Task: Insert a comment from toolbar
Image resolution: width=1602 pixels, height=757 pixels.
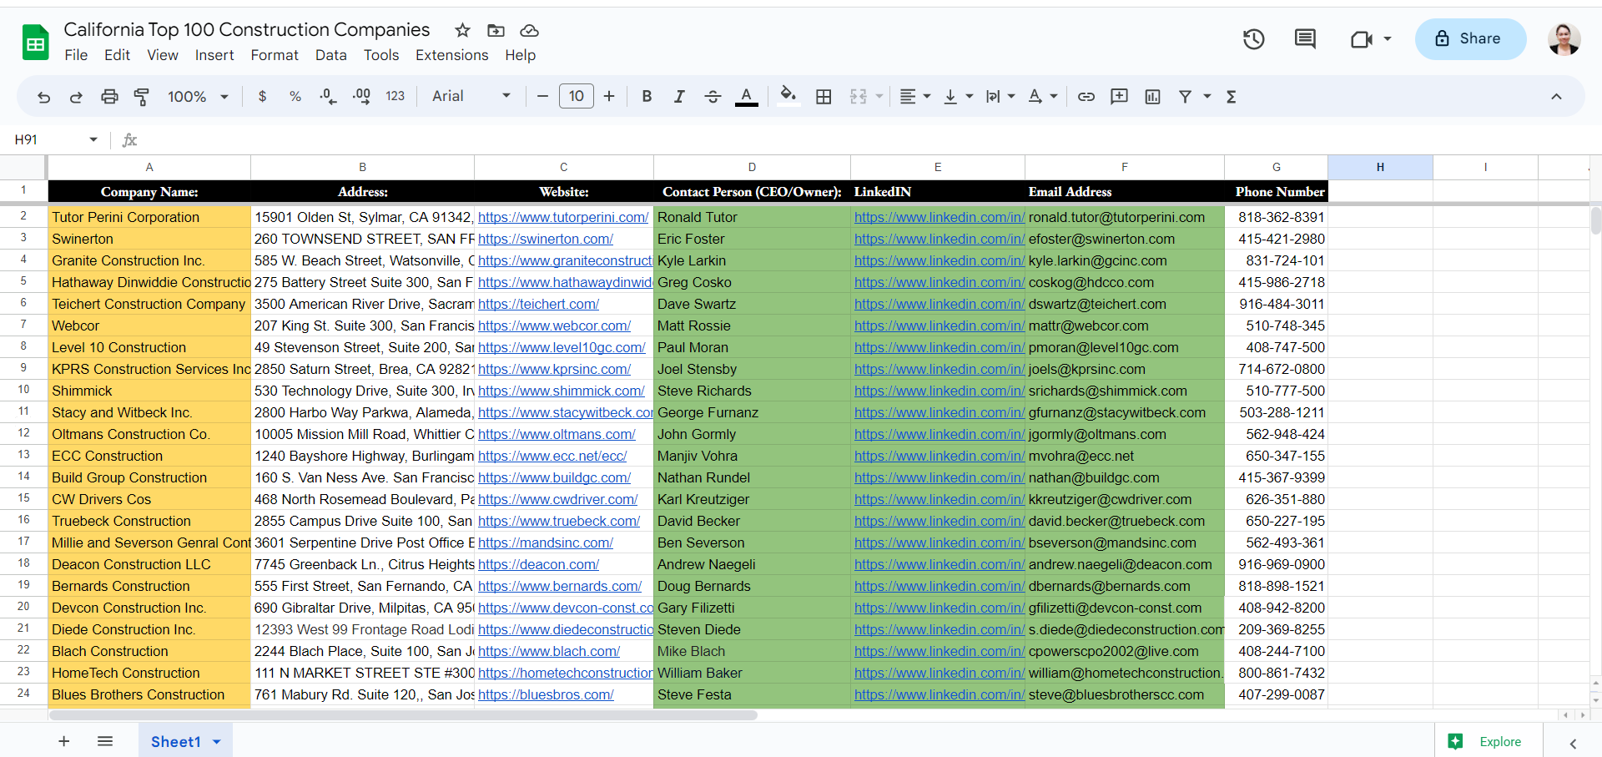Action: click(1120, 97)
